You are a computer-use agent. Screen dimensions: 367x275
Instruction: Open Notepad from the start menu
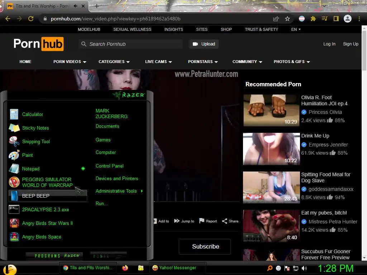(47, 169)
